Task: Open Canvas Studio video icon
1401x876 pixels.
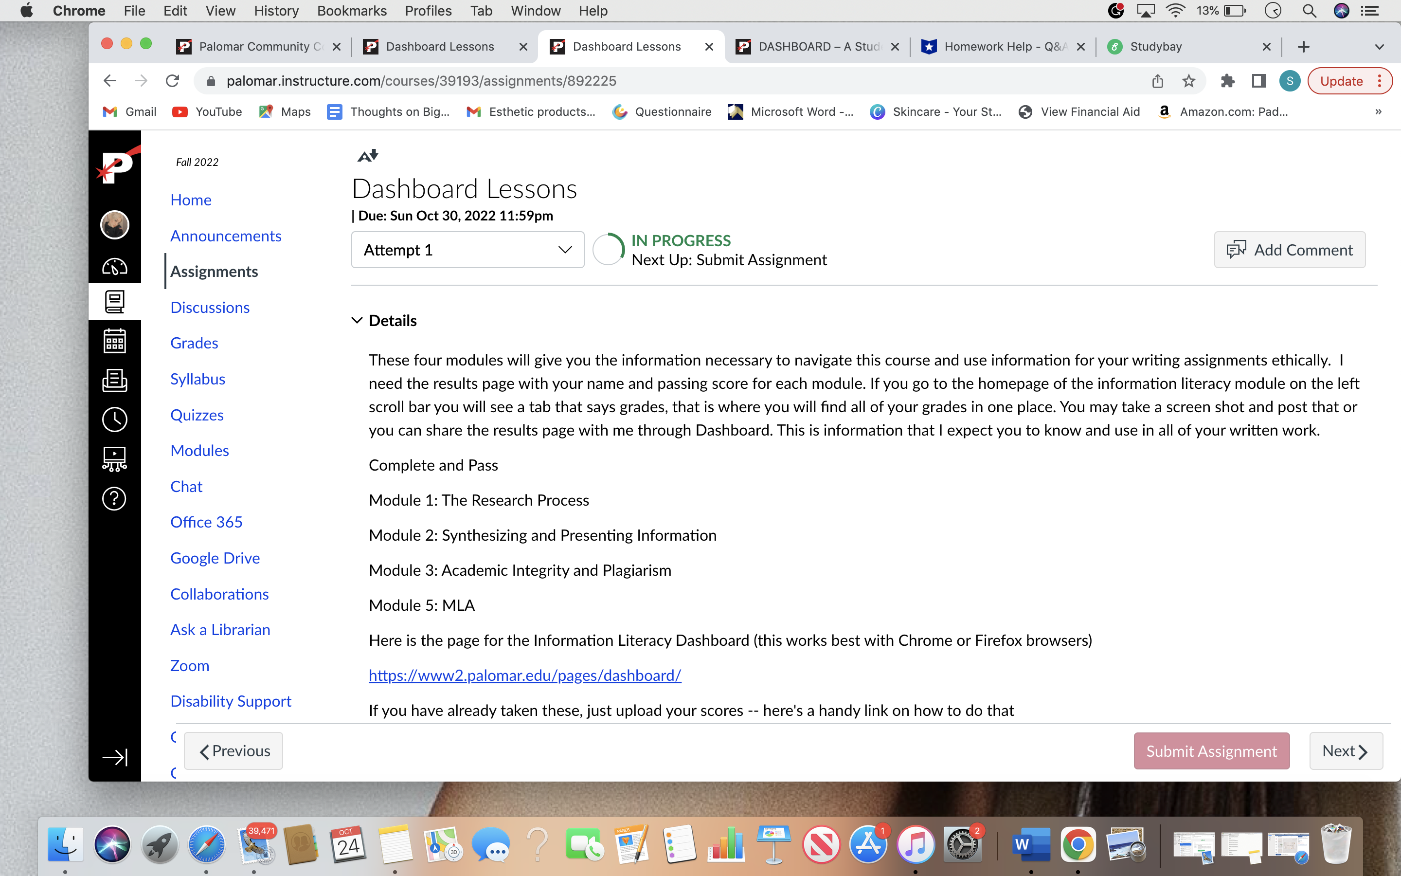Action: pyautogui.click(x=115, y=458)
